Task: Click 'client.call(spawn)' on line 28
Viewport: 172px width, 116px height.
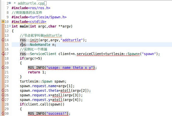Action: [44, 104]
